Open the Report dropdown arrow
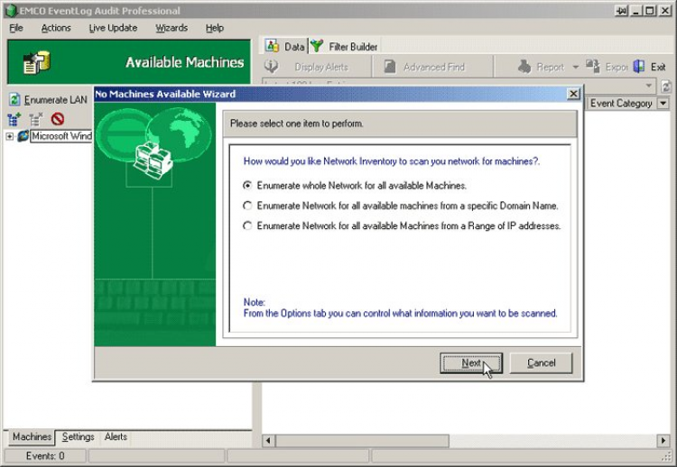 tap(576, 67)
